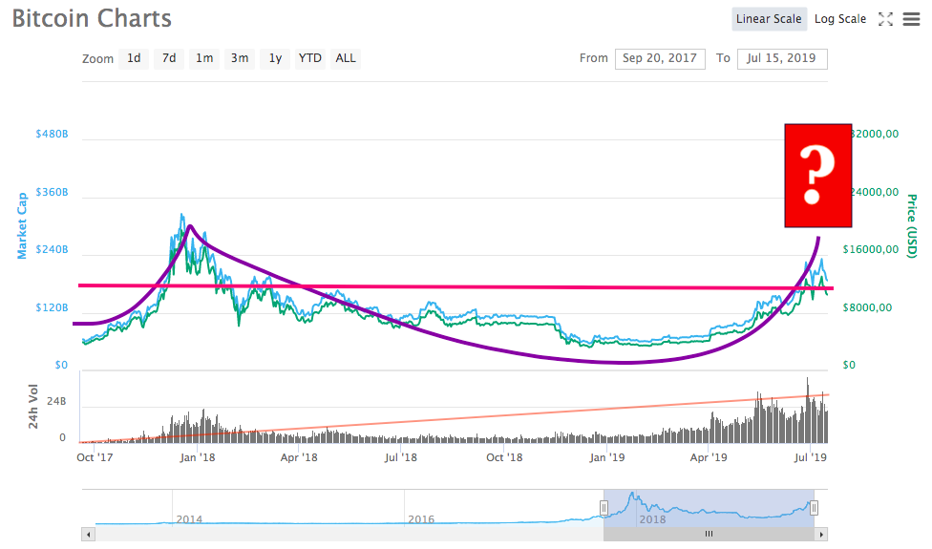Click the Jan '19 date label
This screenshot has width=932, height=549.
pyautogui.click(x=607, y=457)
